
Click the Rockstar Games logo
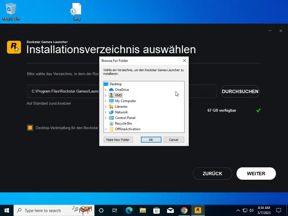tap(14, 47)
